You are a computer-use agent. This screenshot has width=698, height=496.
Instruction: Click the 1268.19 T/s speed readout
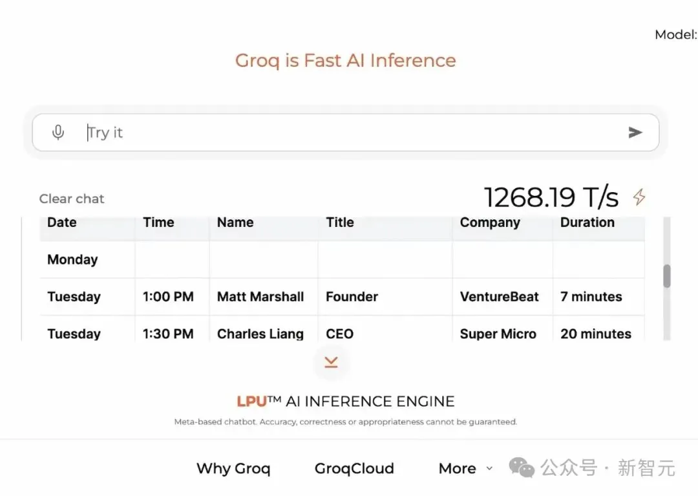click(551, 197)
